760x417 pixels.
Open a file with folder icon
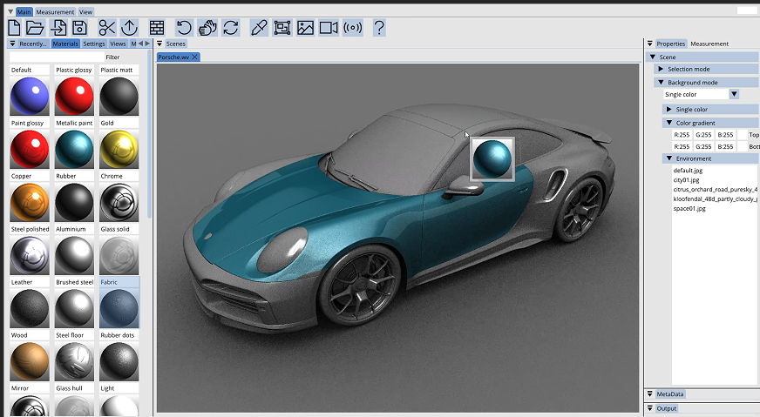coord(36,28)
